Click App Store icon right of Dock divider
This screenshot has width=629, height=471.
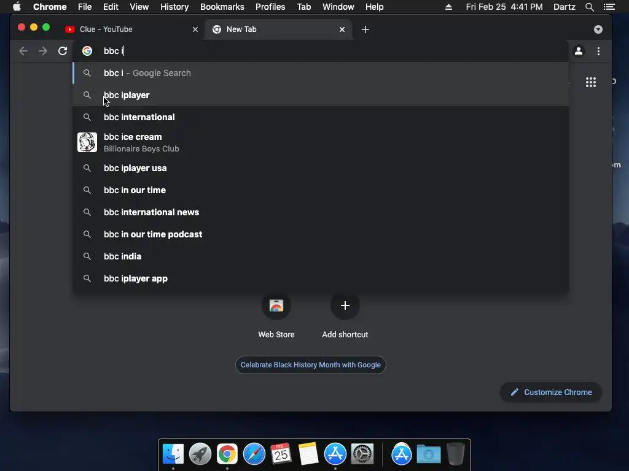(402, 454)
